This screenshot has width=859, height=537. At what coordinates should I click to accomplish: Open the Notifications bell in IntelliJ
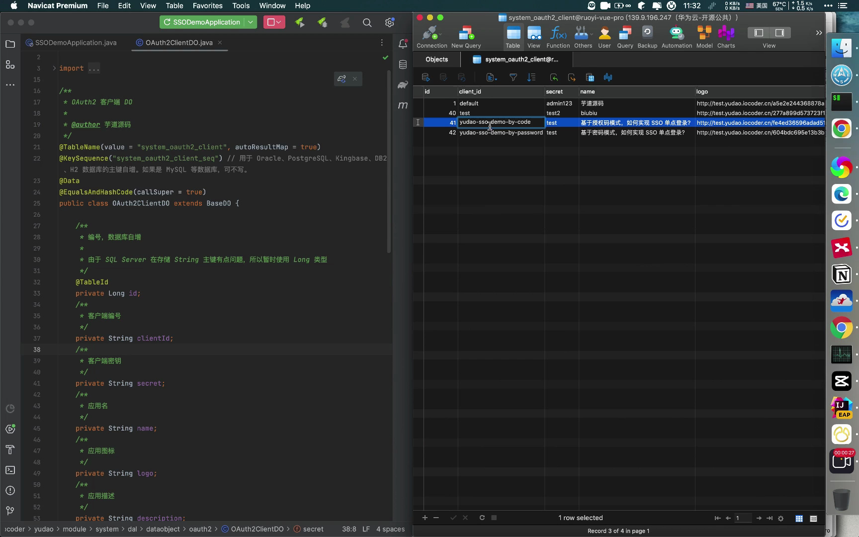pos(403,44)
